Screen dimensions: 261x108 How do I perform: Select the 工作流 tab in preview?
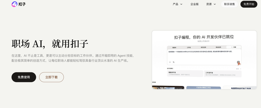[x=189, y=47]
